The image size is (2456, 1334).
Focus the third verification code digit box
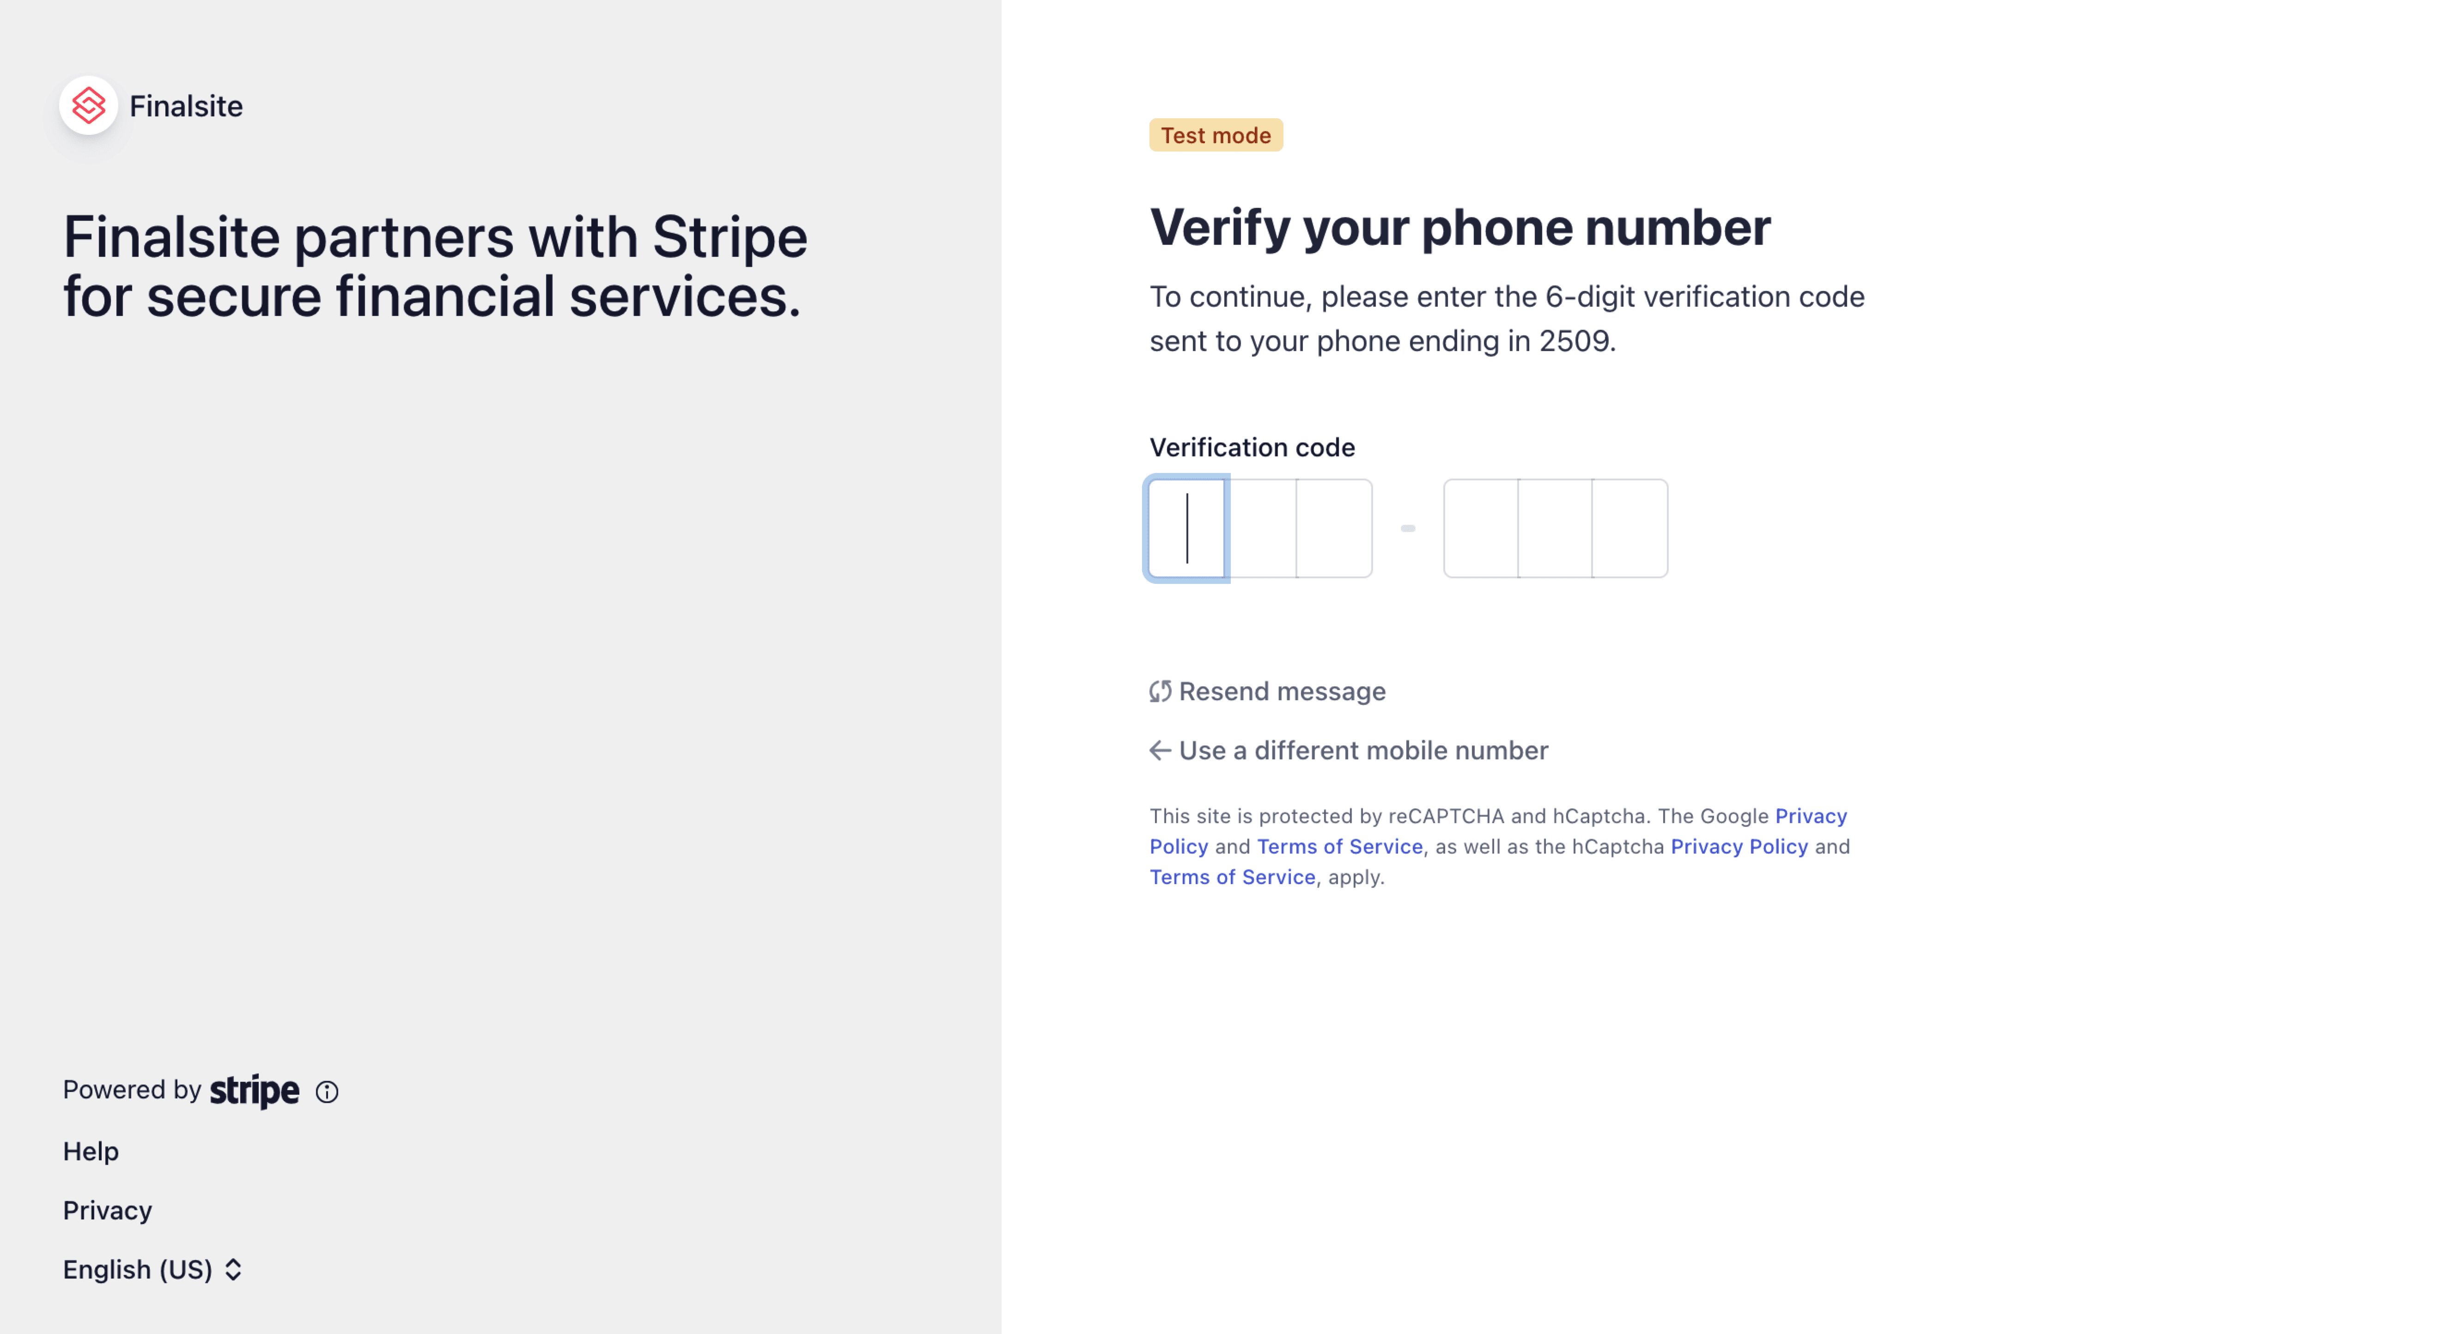pos(1334,528)
